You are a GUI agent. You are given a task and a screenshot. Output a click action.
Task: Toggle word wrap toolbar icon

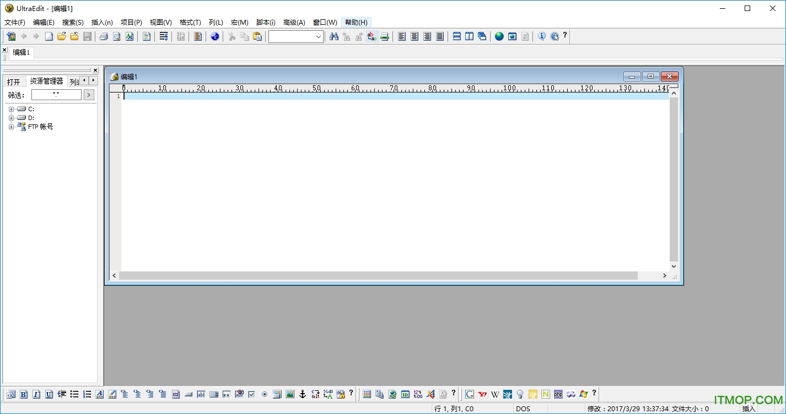coord(164,36)
